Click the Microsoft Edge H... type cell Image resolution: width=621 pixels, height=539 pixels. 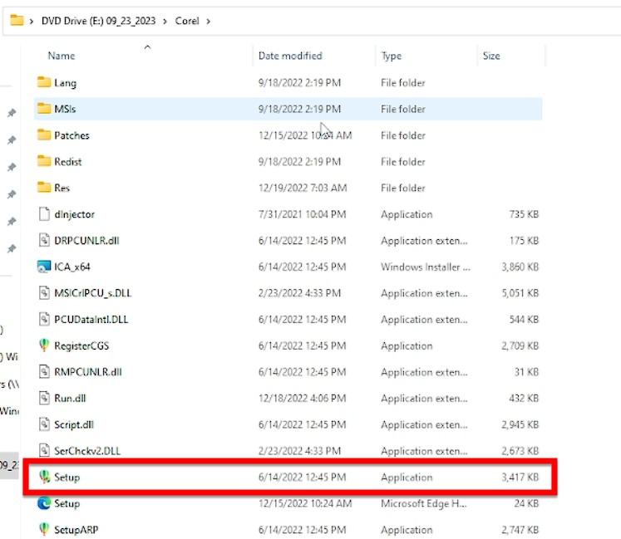click(x=424, y=503)
